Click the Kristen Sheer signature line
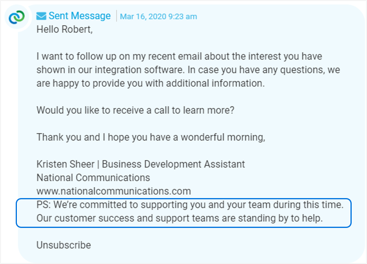Viewport: 367px width, 264px height. 141,164
